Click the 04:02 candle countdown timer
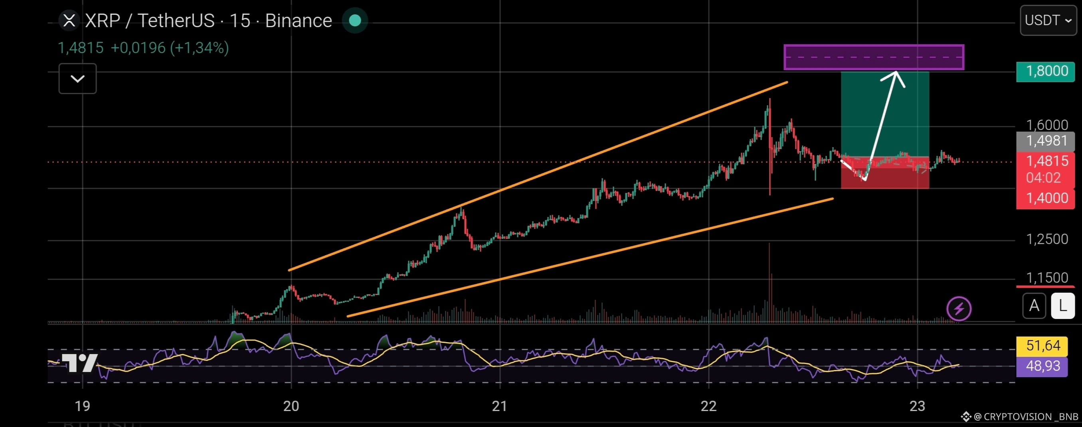Screen dimensions: 1082x427 (x=1043, y=178)
